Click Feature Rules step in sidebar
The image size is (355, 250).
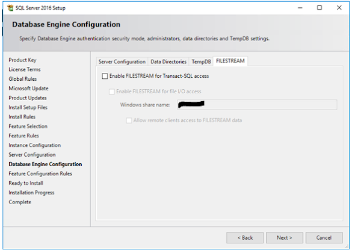[x=24, y=136]
